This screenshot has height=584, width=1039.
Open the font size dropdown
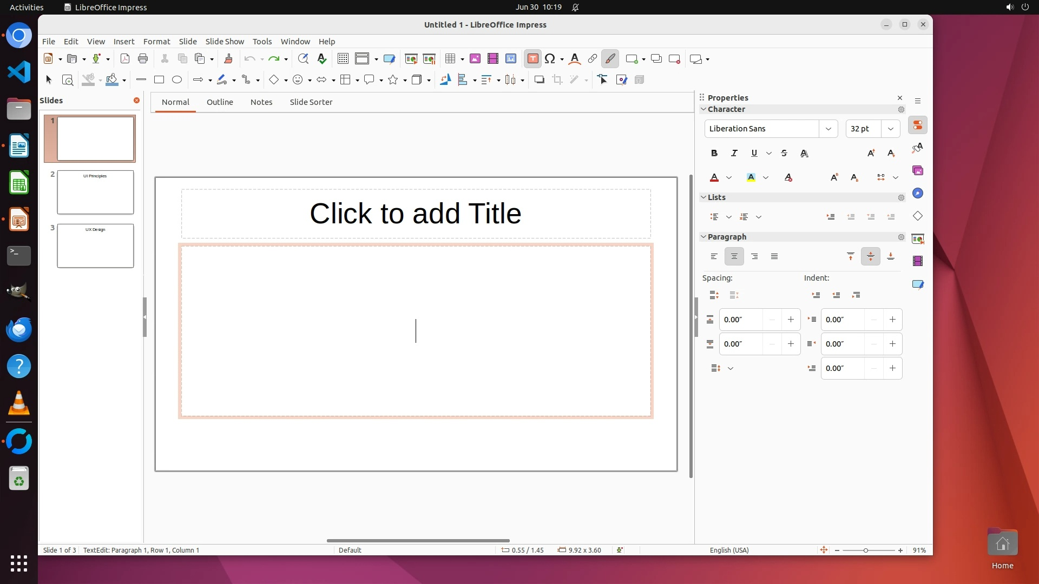click(891, 129)
